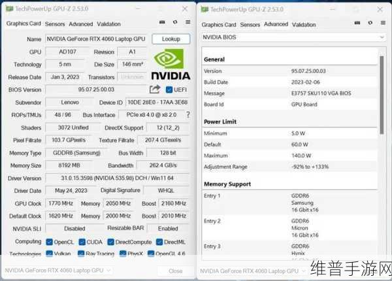The height and width of the screenshot is (281, 392).
Task: Click the Message row E3757 SKU110 VGA BIOS
Action: coord(289,93)
